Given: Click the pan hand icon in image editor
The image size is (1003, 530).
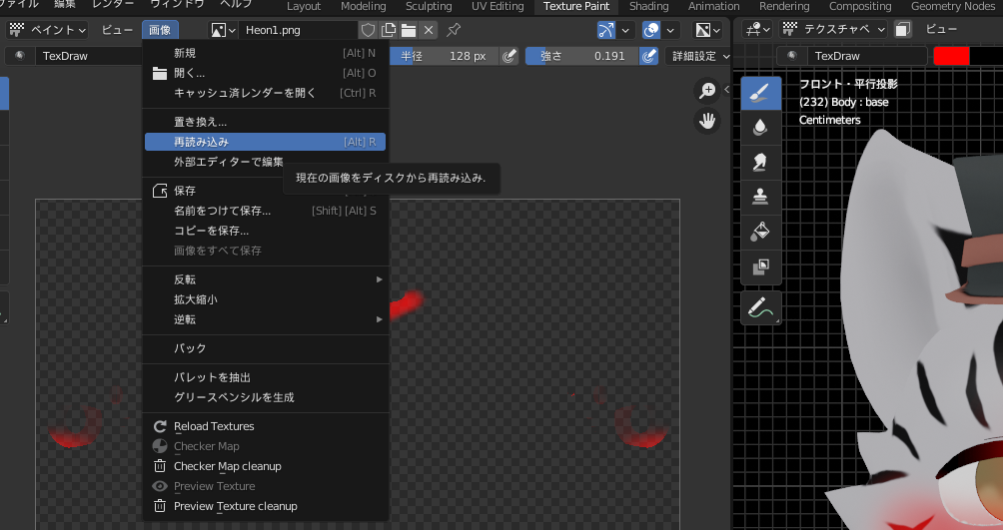Looking at the screenshot, I should pyautogui.click(x=707, y=121).
